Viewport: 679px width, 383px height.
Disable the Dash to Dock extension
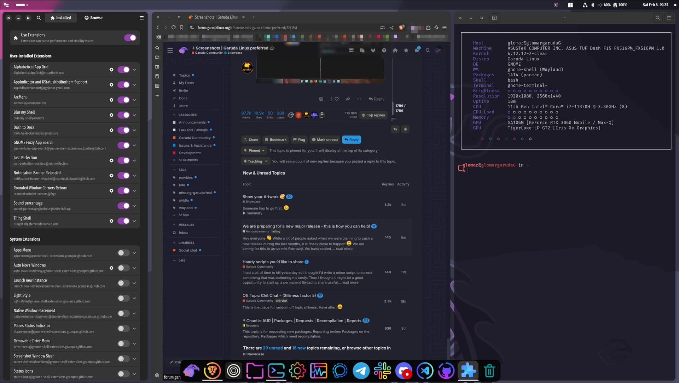123,130
